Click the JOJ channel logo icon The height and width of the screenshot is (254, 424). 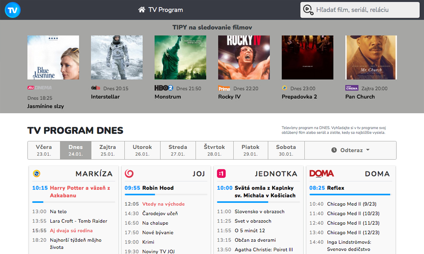pyautogui.click(x=129, y=174)
